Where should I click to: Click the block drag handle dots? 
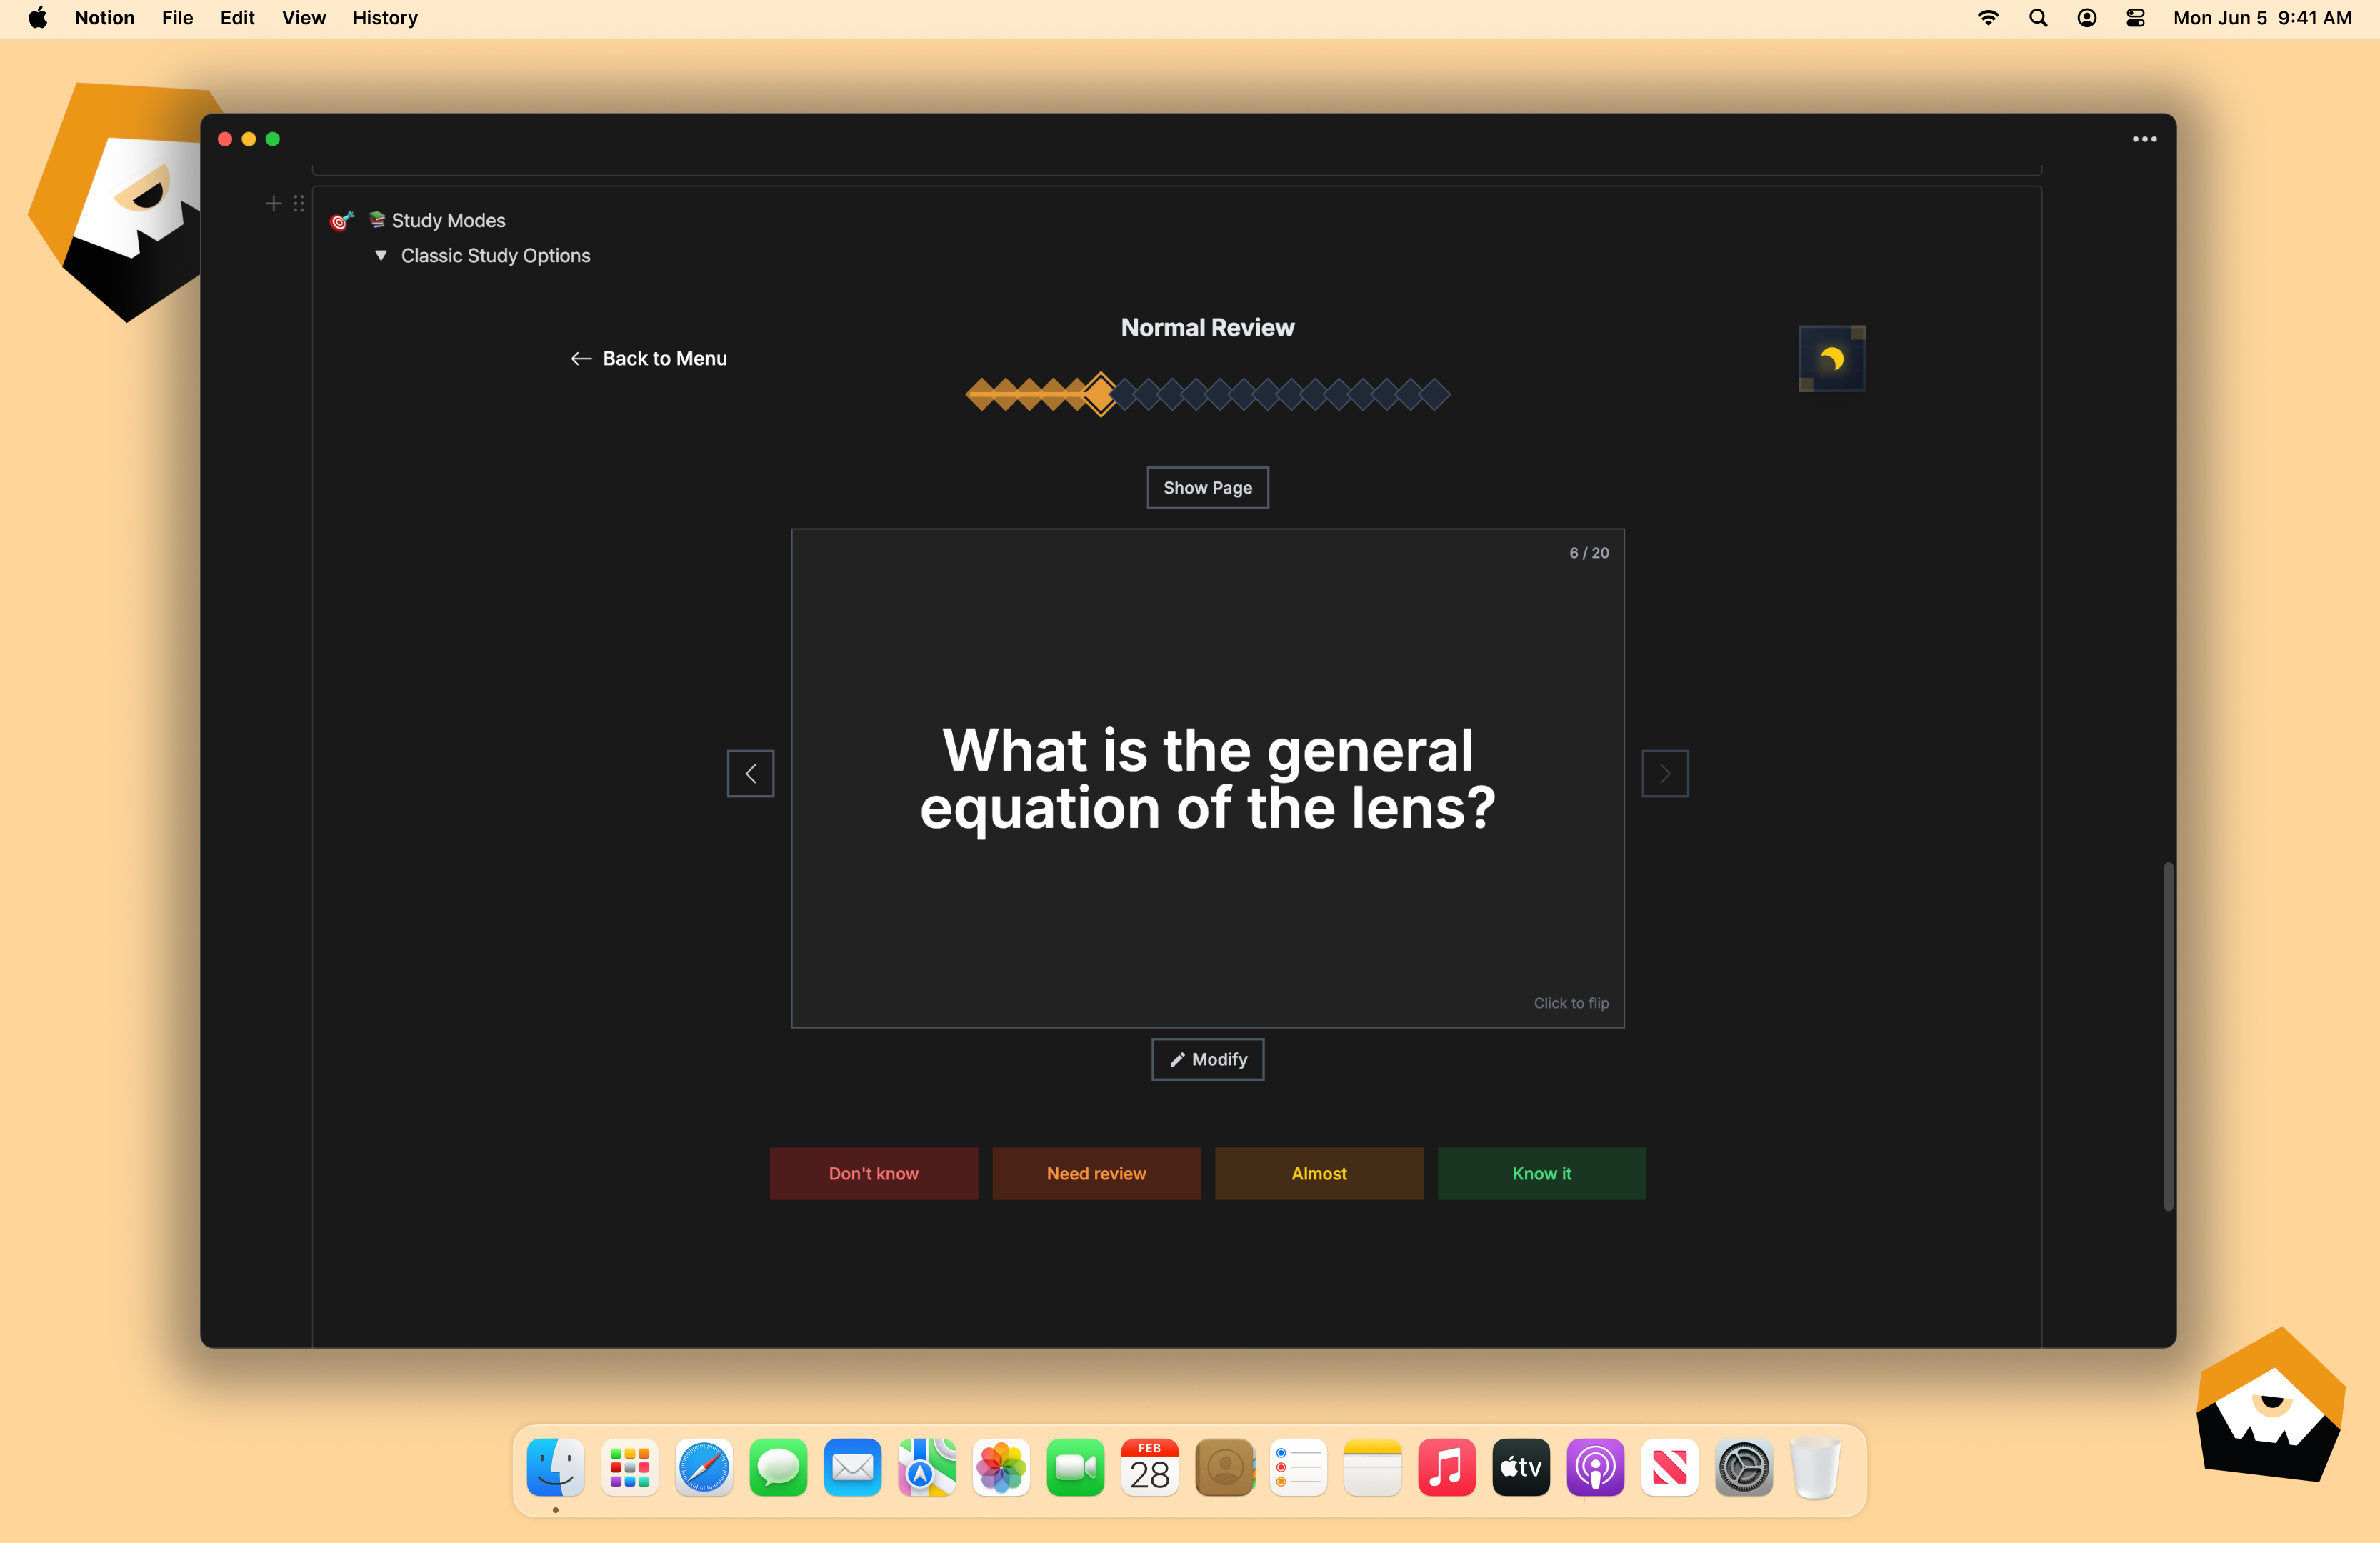click(299, 203)
